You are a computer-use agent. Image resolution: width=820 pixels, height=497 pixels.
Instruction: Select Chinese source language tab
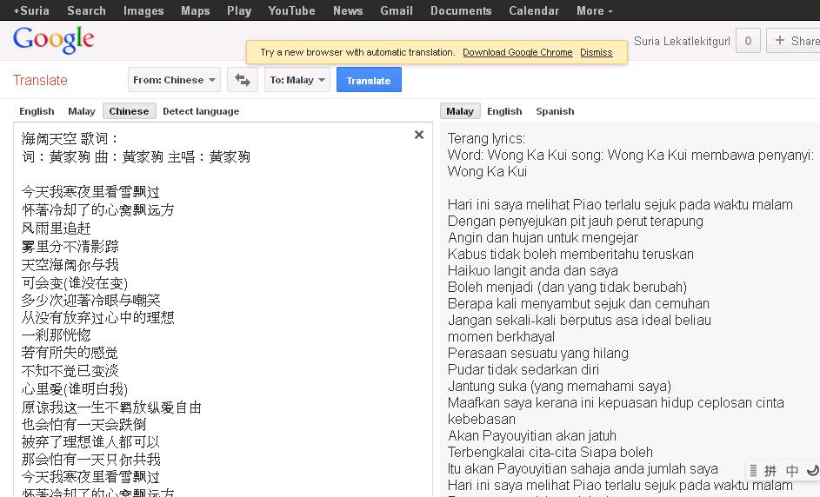(130, 111)
